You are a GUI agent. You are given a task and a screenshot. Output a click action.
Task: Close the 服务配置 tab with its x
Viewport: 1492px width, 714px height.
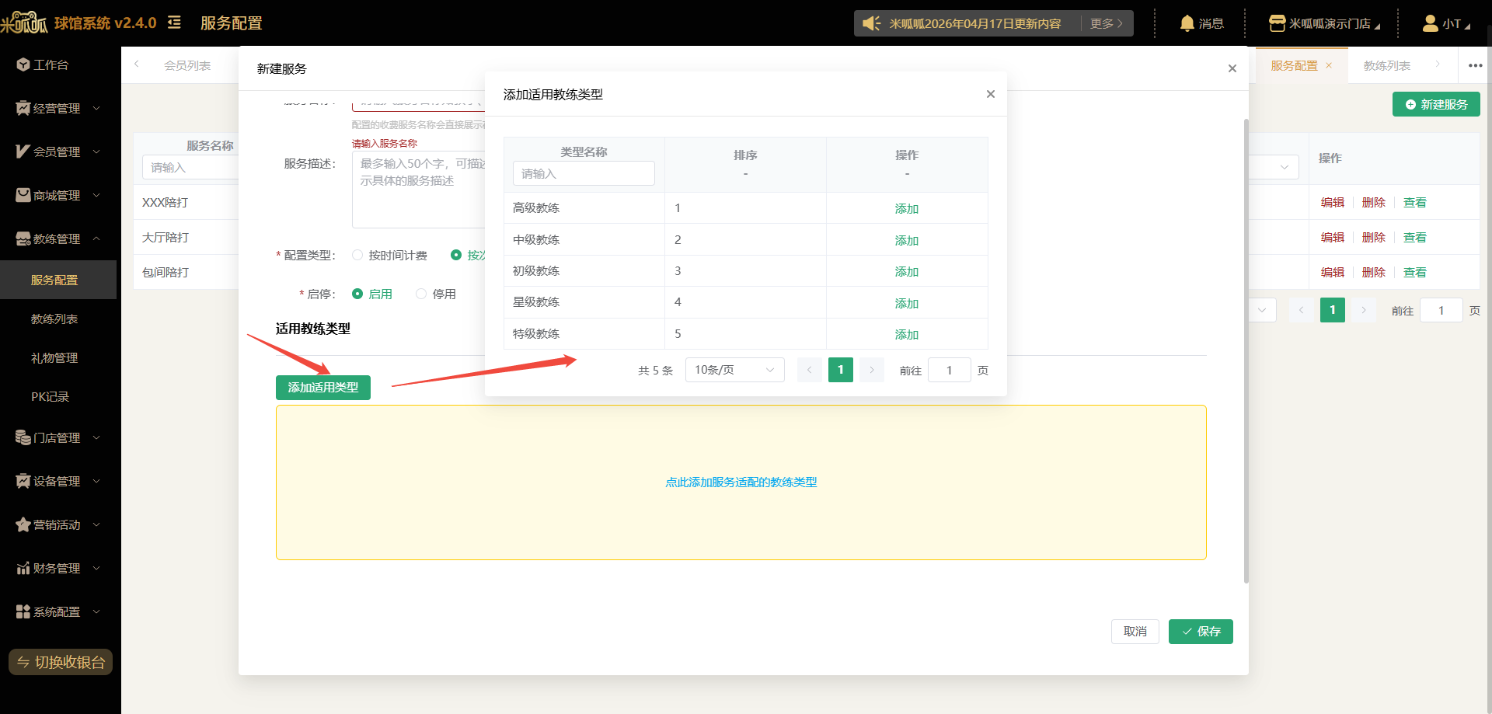[x=1329, y=65]
